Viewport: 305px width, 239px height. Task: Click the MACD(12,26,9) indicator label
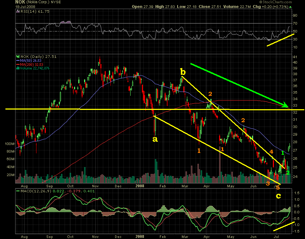click(36, 191)
